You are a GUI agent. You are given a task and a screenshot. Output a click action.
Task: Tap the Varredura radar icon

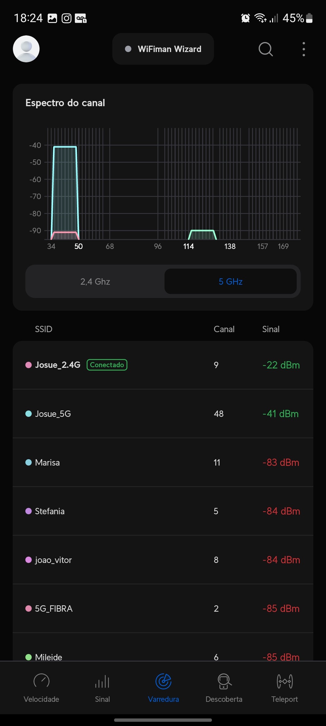163,682
